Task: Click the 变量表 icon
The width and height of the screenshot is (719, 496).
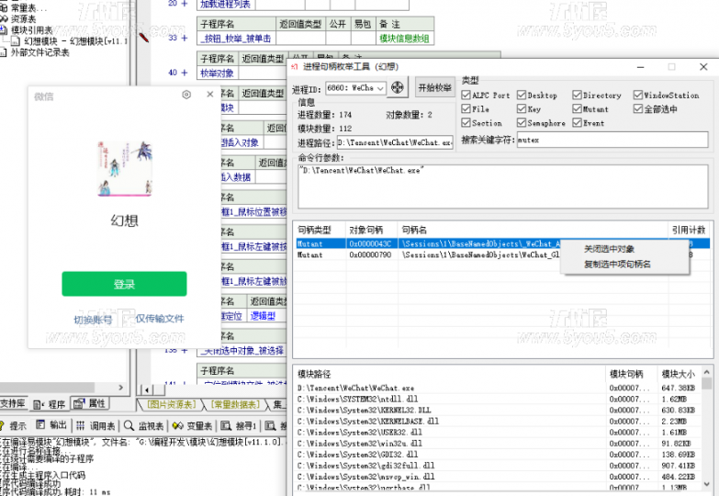Action: point(178,426)
